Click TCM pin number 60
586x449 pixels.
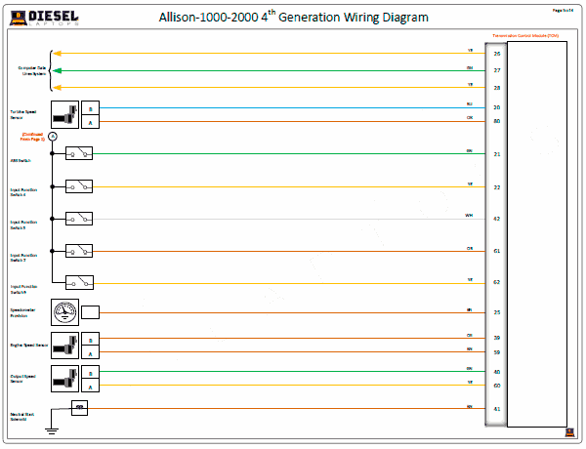pos(497,386)
